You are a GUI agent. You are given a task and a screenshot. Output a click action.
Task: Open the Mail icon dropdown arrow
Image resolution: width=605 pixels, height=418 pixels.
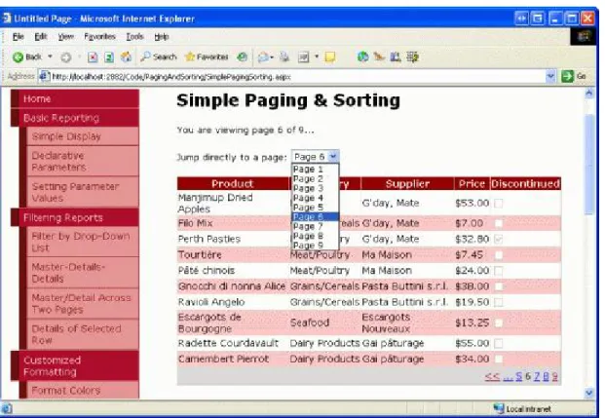(x=272, y=57)
